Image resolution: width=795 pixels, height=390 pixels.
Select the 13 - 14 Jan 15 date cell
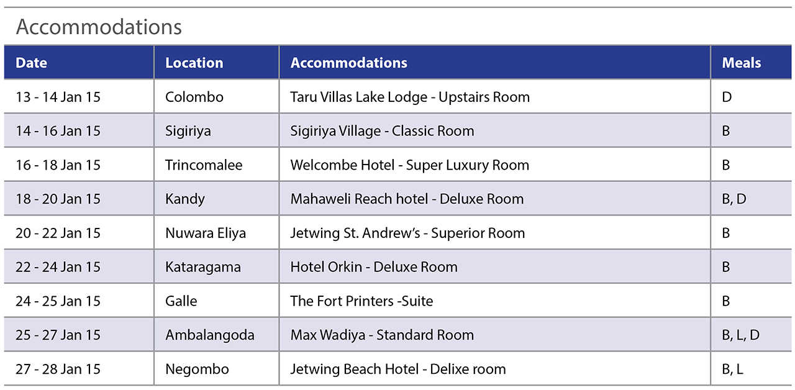(58, 97)
